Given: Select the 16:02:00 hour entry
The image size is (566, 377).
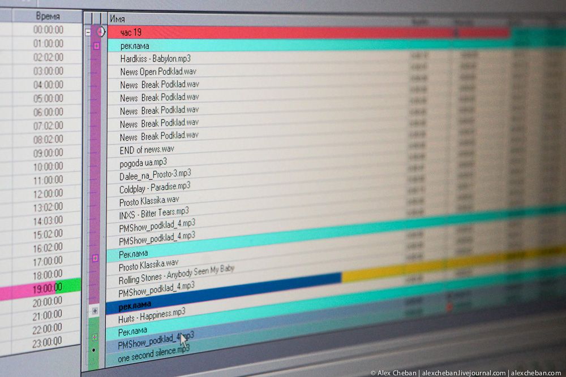Looking at the screenshot, I should [48, 248].
